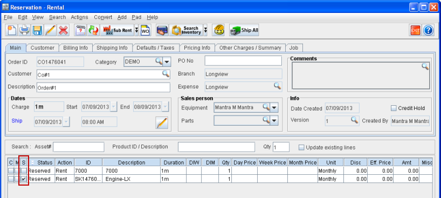
Task: Open the File menu
Action: (8, 17)
